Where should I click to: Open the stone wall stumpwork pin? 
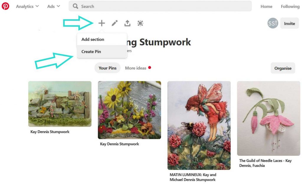point(60,104)
